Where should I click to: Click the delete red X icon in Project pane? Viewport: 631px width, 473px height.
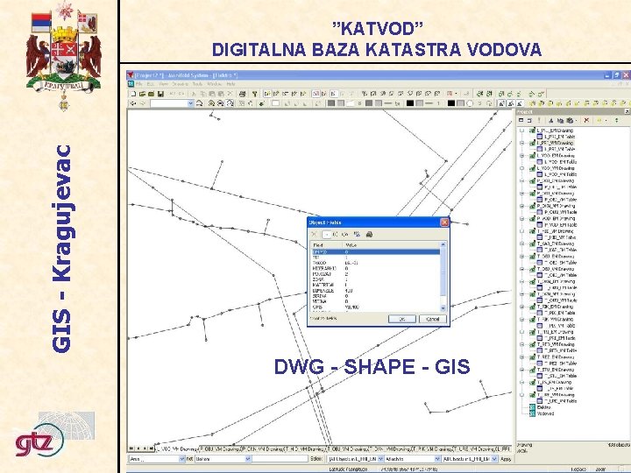point(586,120)
